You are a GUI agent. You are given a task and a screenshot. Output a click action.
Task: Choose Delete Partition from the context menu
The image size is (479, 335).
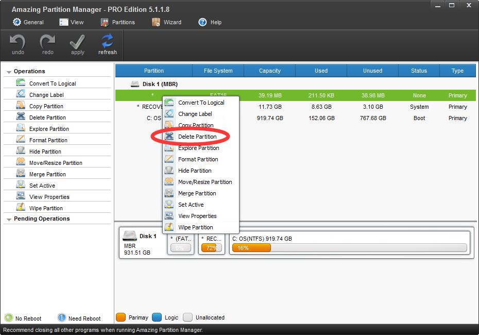pos(201,137)
